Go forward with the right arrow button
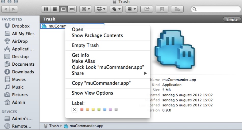242x130 pixels. tap(14, 9)
